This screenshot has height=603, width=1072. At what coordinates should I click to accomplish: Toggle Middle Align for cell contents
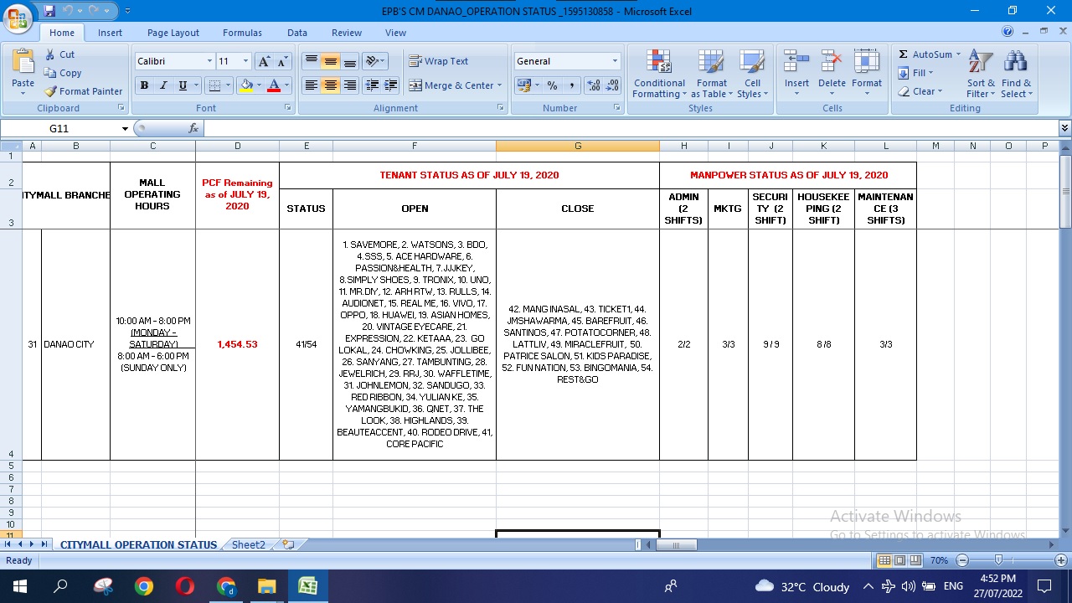331,61
